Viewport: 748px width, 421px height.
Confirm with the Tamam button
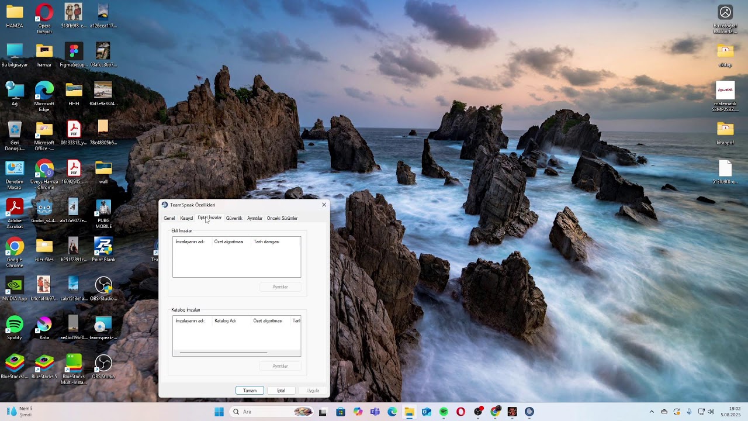coord(250,391)
